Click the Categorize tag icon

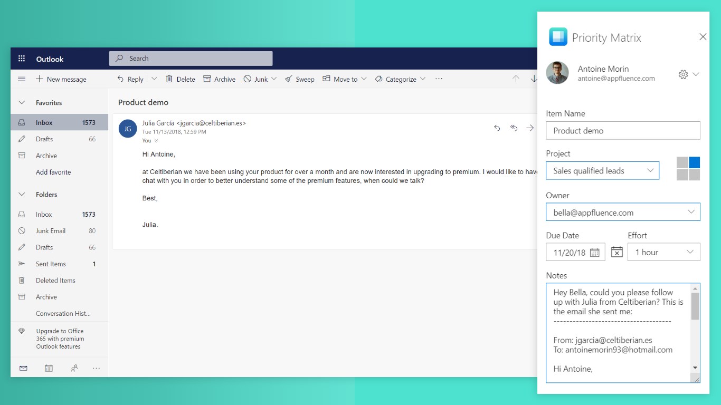pyautogui.click(x=378, y=79)
